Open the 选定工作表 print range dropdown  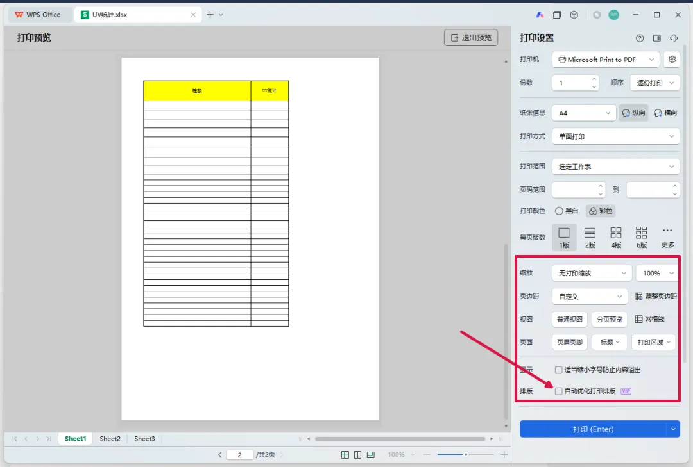(x=615, y=167)
